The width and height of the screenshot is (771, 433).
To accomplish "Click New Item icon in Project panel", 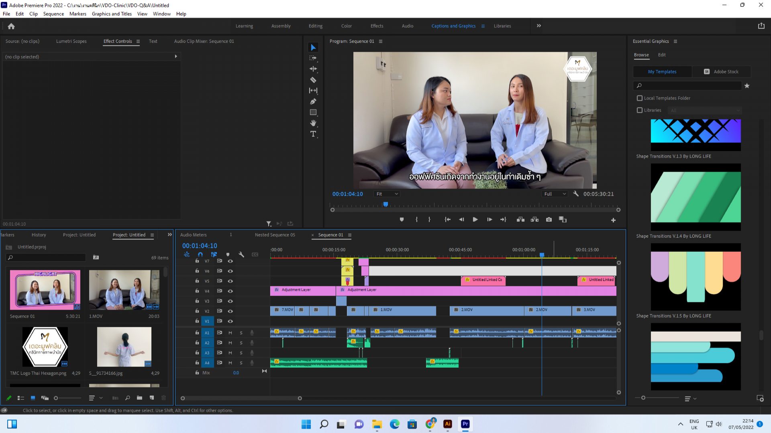I will coord(152,398).
